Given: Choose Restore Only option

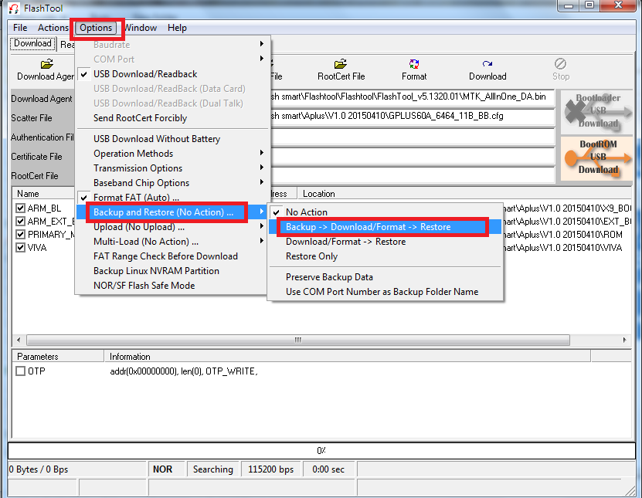Looking at the screenshot, I should tap(385, 256).
